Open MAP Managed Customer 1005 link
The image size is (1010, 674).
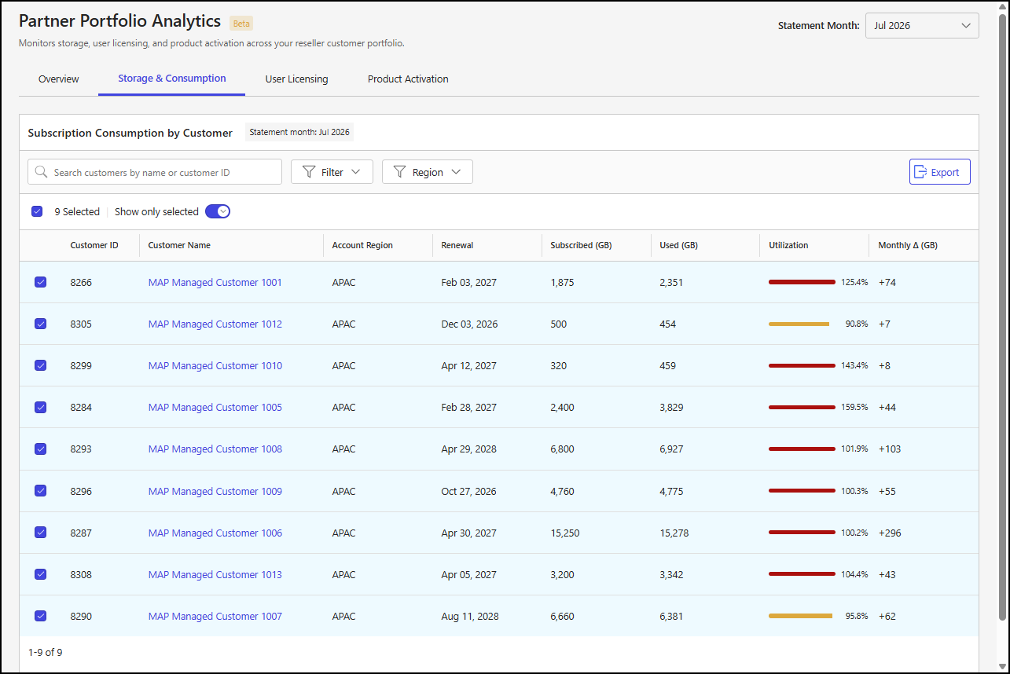(215, 407)
